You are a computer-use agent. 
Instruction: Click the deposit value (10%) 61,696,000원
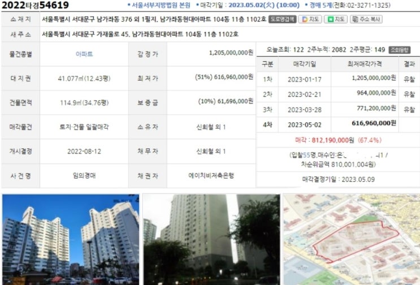(x=226, y=102)
